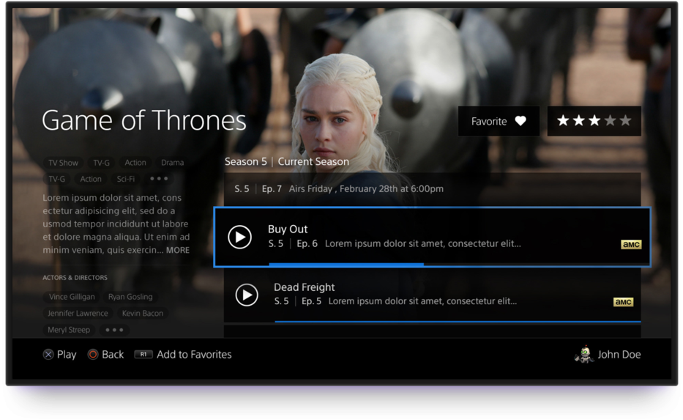
Task: Click the heart icon on Favorite
Action: pyautogui.click(x=520, y=121)
